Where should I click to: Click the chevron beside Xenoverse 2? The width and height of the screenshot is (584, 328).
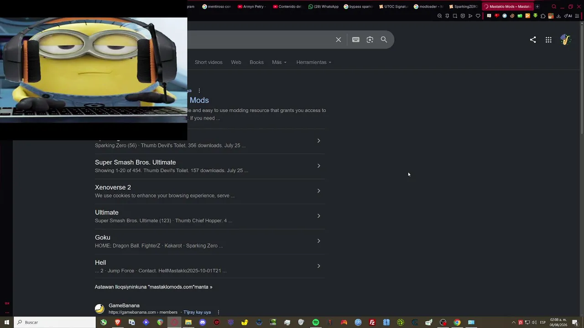(318, 191)
